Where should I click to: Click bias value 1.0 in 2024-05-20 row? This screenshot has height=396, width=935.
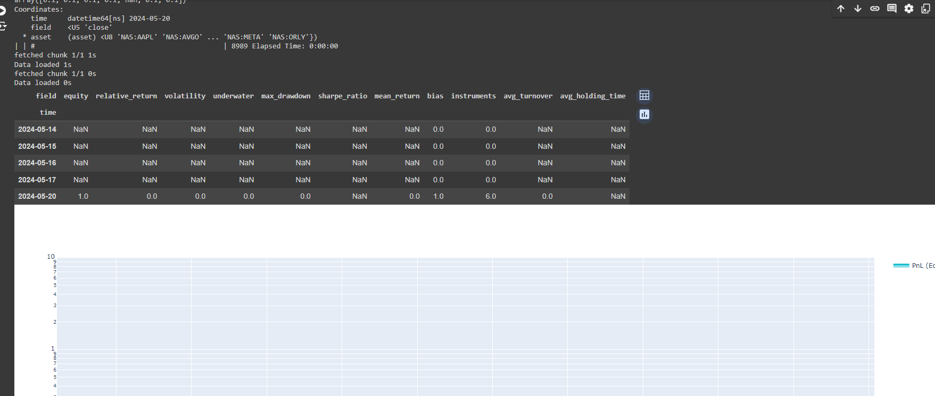[438, 197]
